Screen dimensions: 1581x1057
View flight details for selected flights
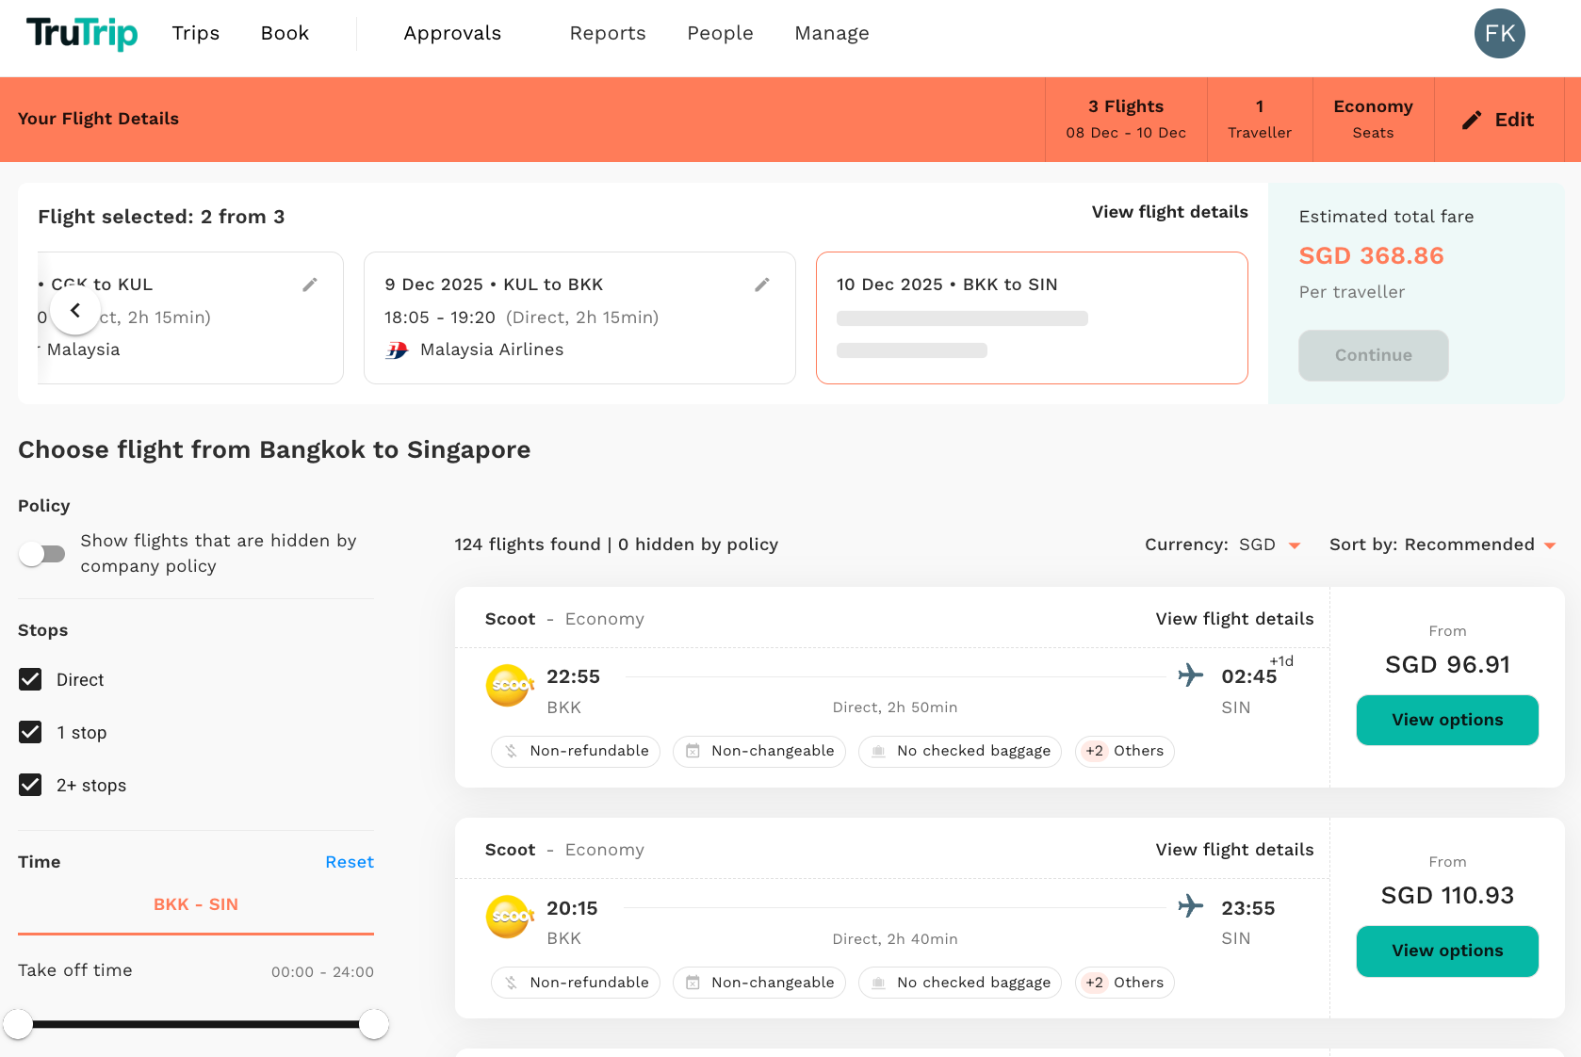pos(1169,212)
